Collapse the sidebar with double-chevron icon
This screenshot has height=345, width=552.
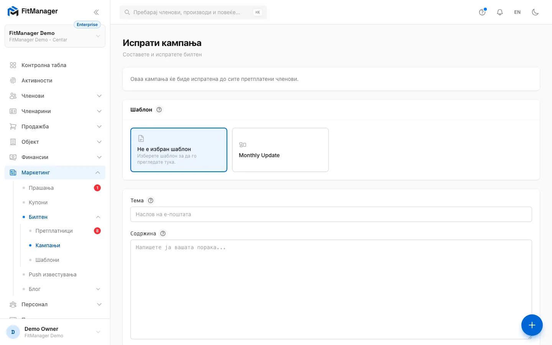96,12
